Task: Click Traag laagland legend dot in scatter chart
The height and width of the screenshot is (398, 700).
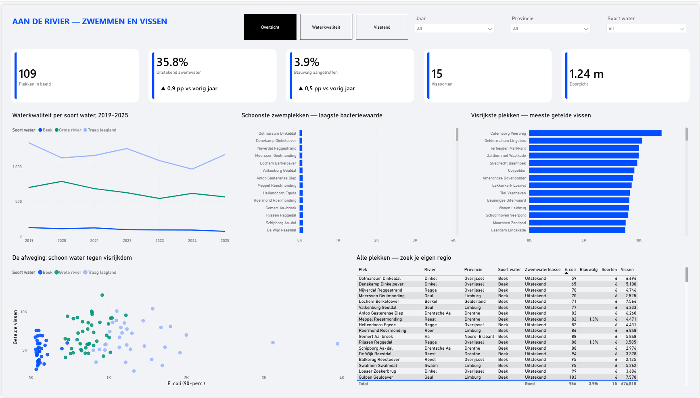Action: point(86,273)
